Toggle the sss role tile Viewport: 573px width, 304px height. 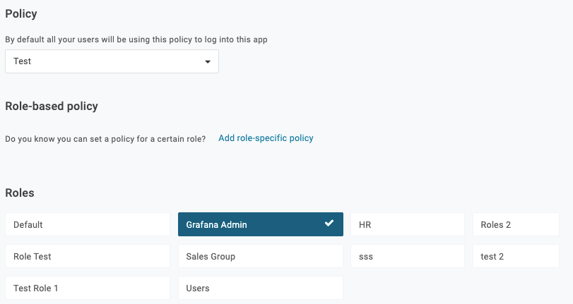[x=407, y=257]
